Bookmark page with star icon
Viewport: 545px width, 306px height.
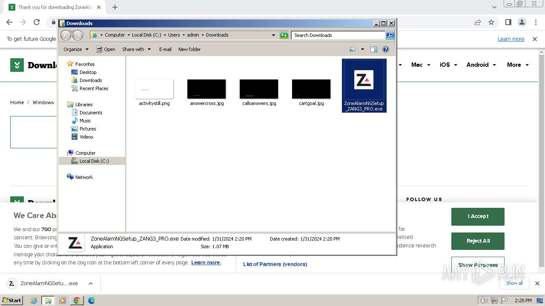pyautogui.click(x=491, y=22)
